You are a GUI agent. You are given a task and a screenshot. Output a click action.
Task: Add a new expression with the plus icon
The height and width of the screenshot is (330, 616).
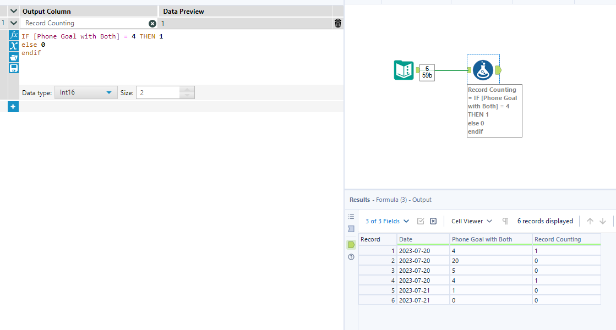[13, 107]
